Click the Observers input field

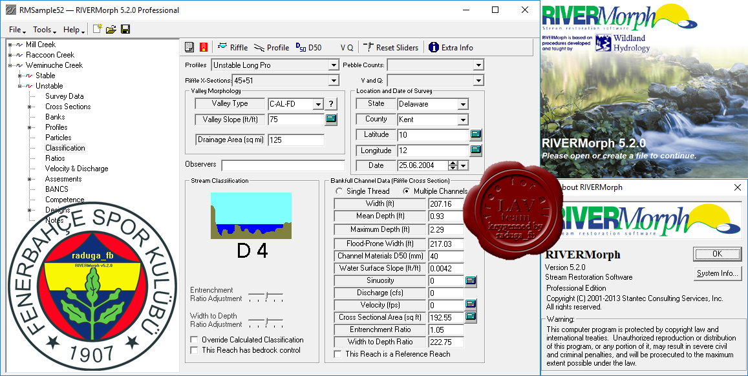click(283, 165)
